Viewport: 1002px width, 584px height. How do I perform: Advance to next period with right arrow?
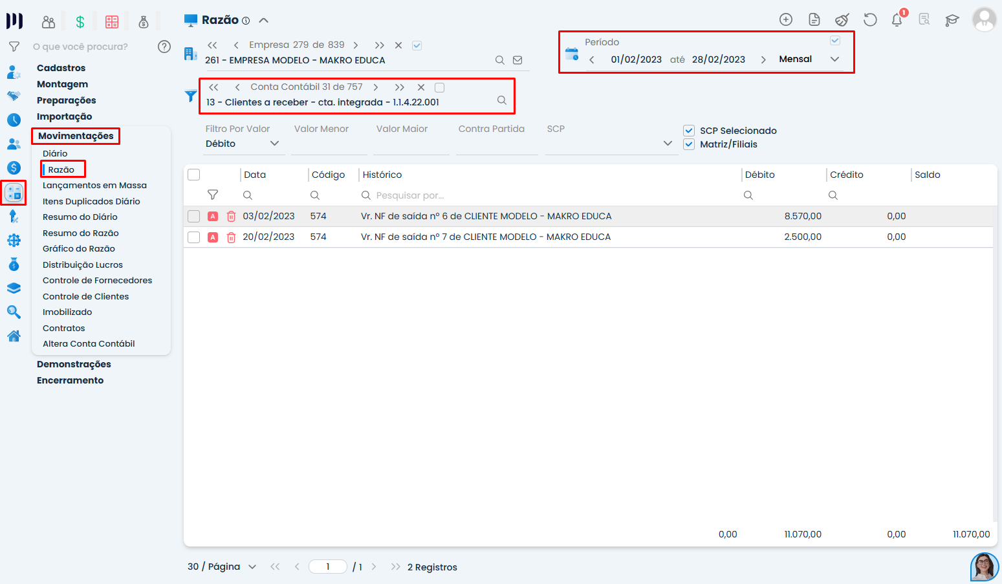(x=763, y=59)
